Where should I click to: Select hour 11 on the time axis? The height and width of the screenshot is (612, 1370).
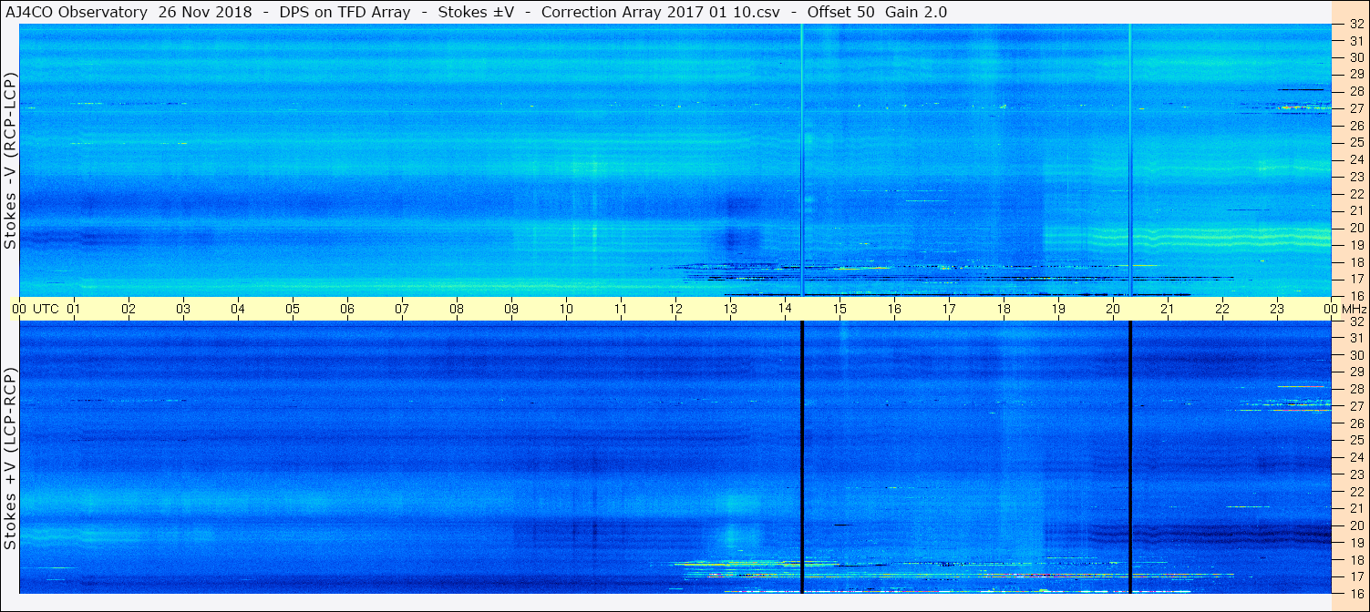[621, 309]
